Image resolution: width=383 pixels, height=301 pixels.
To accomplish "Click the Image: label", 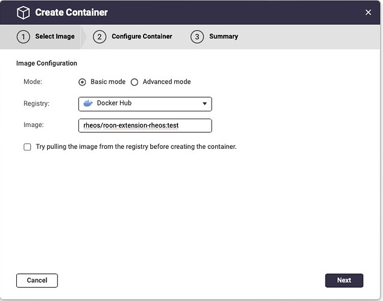I will pos(33,125).
